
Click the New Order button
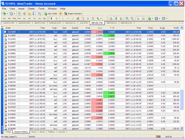(51, 14)
